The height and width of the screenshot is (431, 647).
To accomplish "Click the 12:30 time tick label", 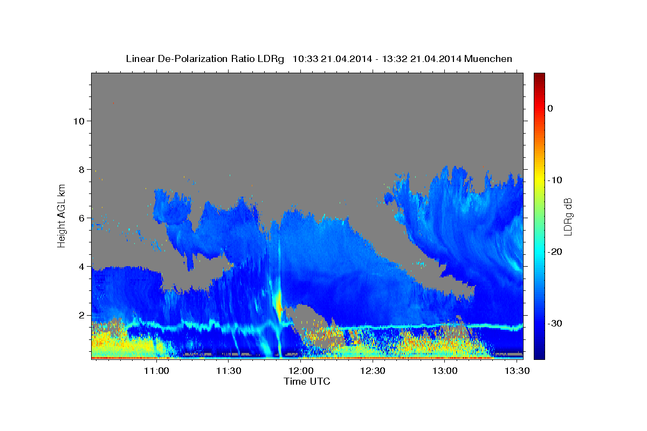I will click(373, 371).
